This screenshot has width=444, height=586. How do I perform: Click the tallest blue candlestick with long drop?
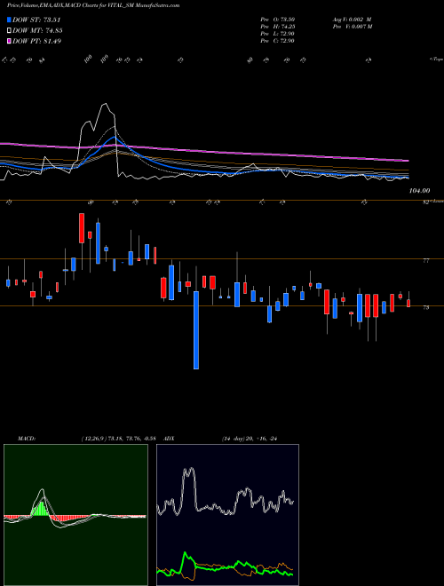click(196, 330)
